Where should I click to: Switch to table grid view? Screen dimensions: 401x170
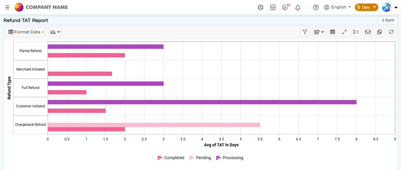point(333,32)
